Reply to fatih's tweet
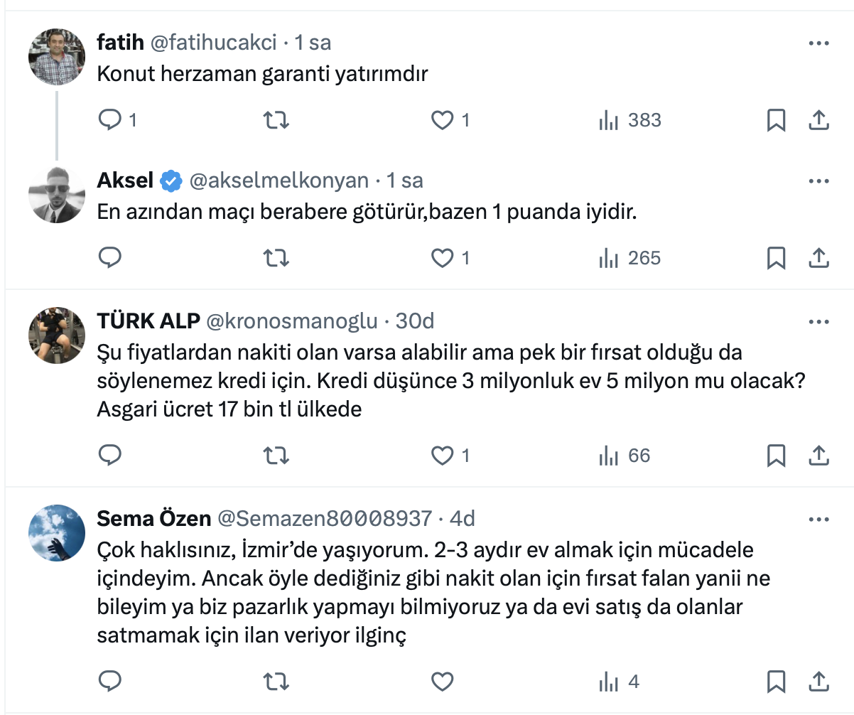 109,121
